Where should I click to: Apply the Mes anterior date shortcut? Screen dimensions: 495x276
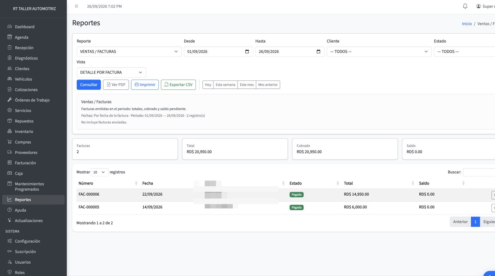point(268,85)
